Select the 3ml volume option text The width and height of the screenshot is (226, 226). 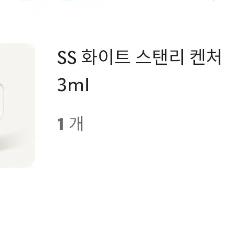(x=73, y=85)
